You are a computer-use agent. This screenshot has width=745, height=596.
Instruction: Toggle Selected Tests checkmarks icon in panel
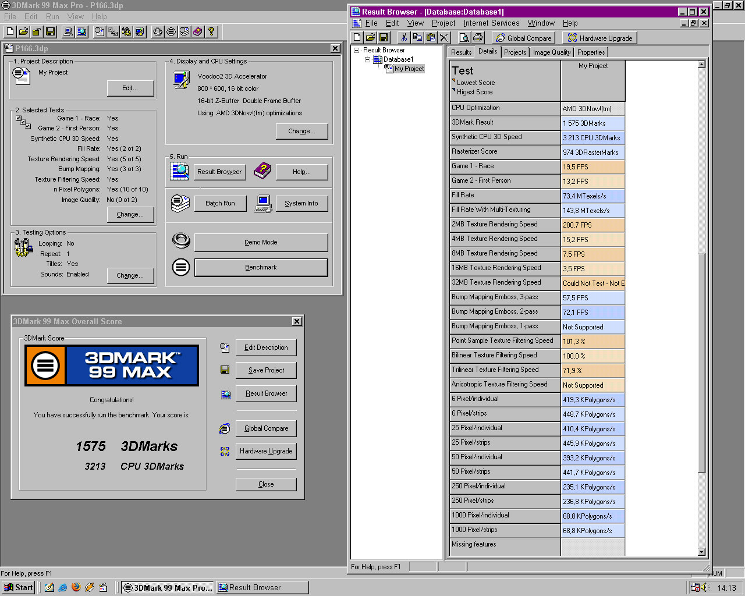coord(23,122)
